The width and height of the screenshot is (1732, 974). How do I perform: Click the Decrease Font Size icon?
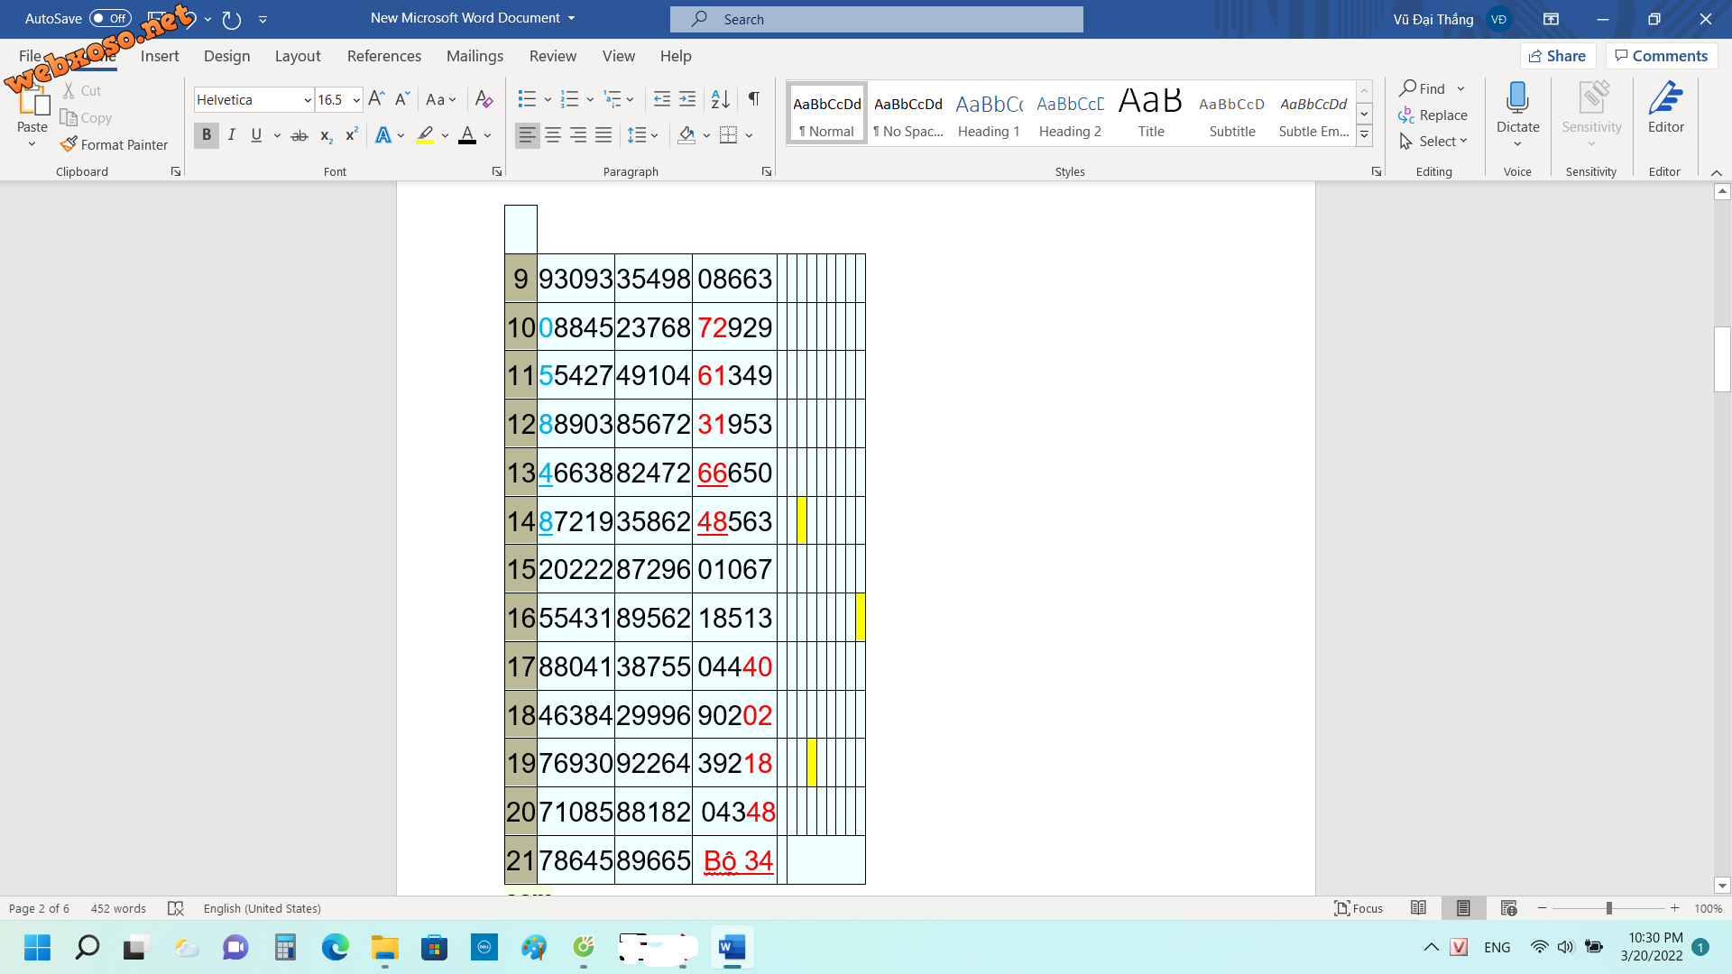click(x=402, y=99)
